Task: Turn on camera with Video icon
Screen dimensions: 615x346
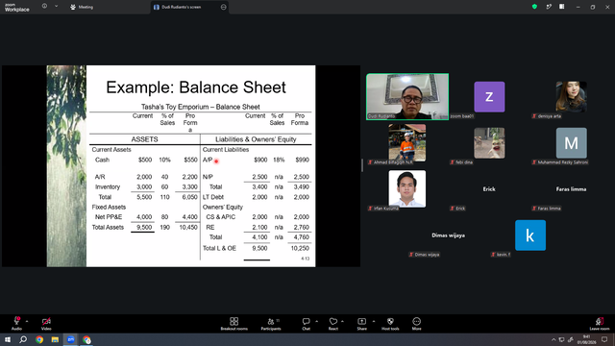Action: pyautogui.click(x=46, y=323)
